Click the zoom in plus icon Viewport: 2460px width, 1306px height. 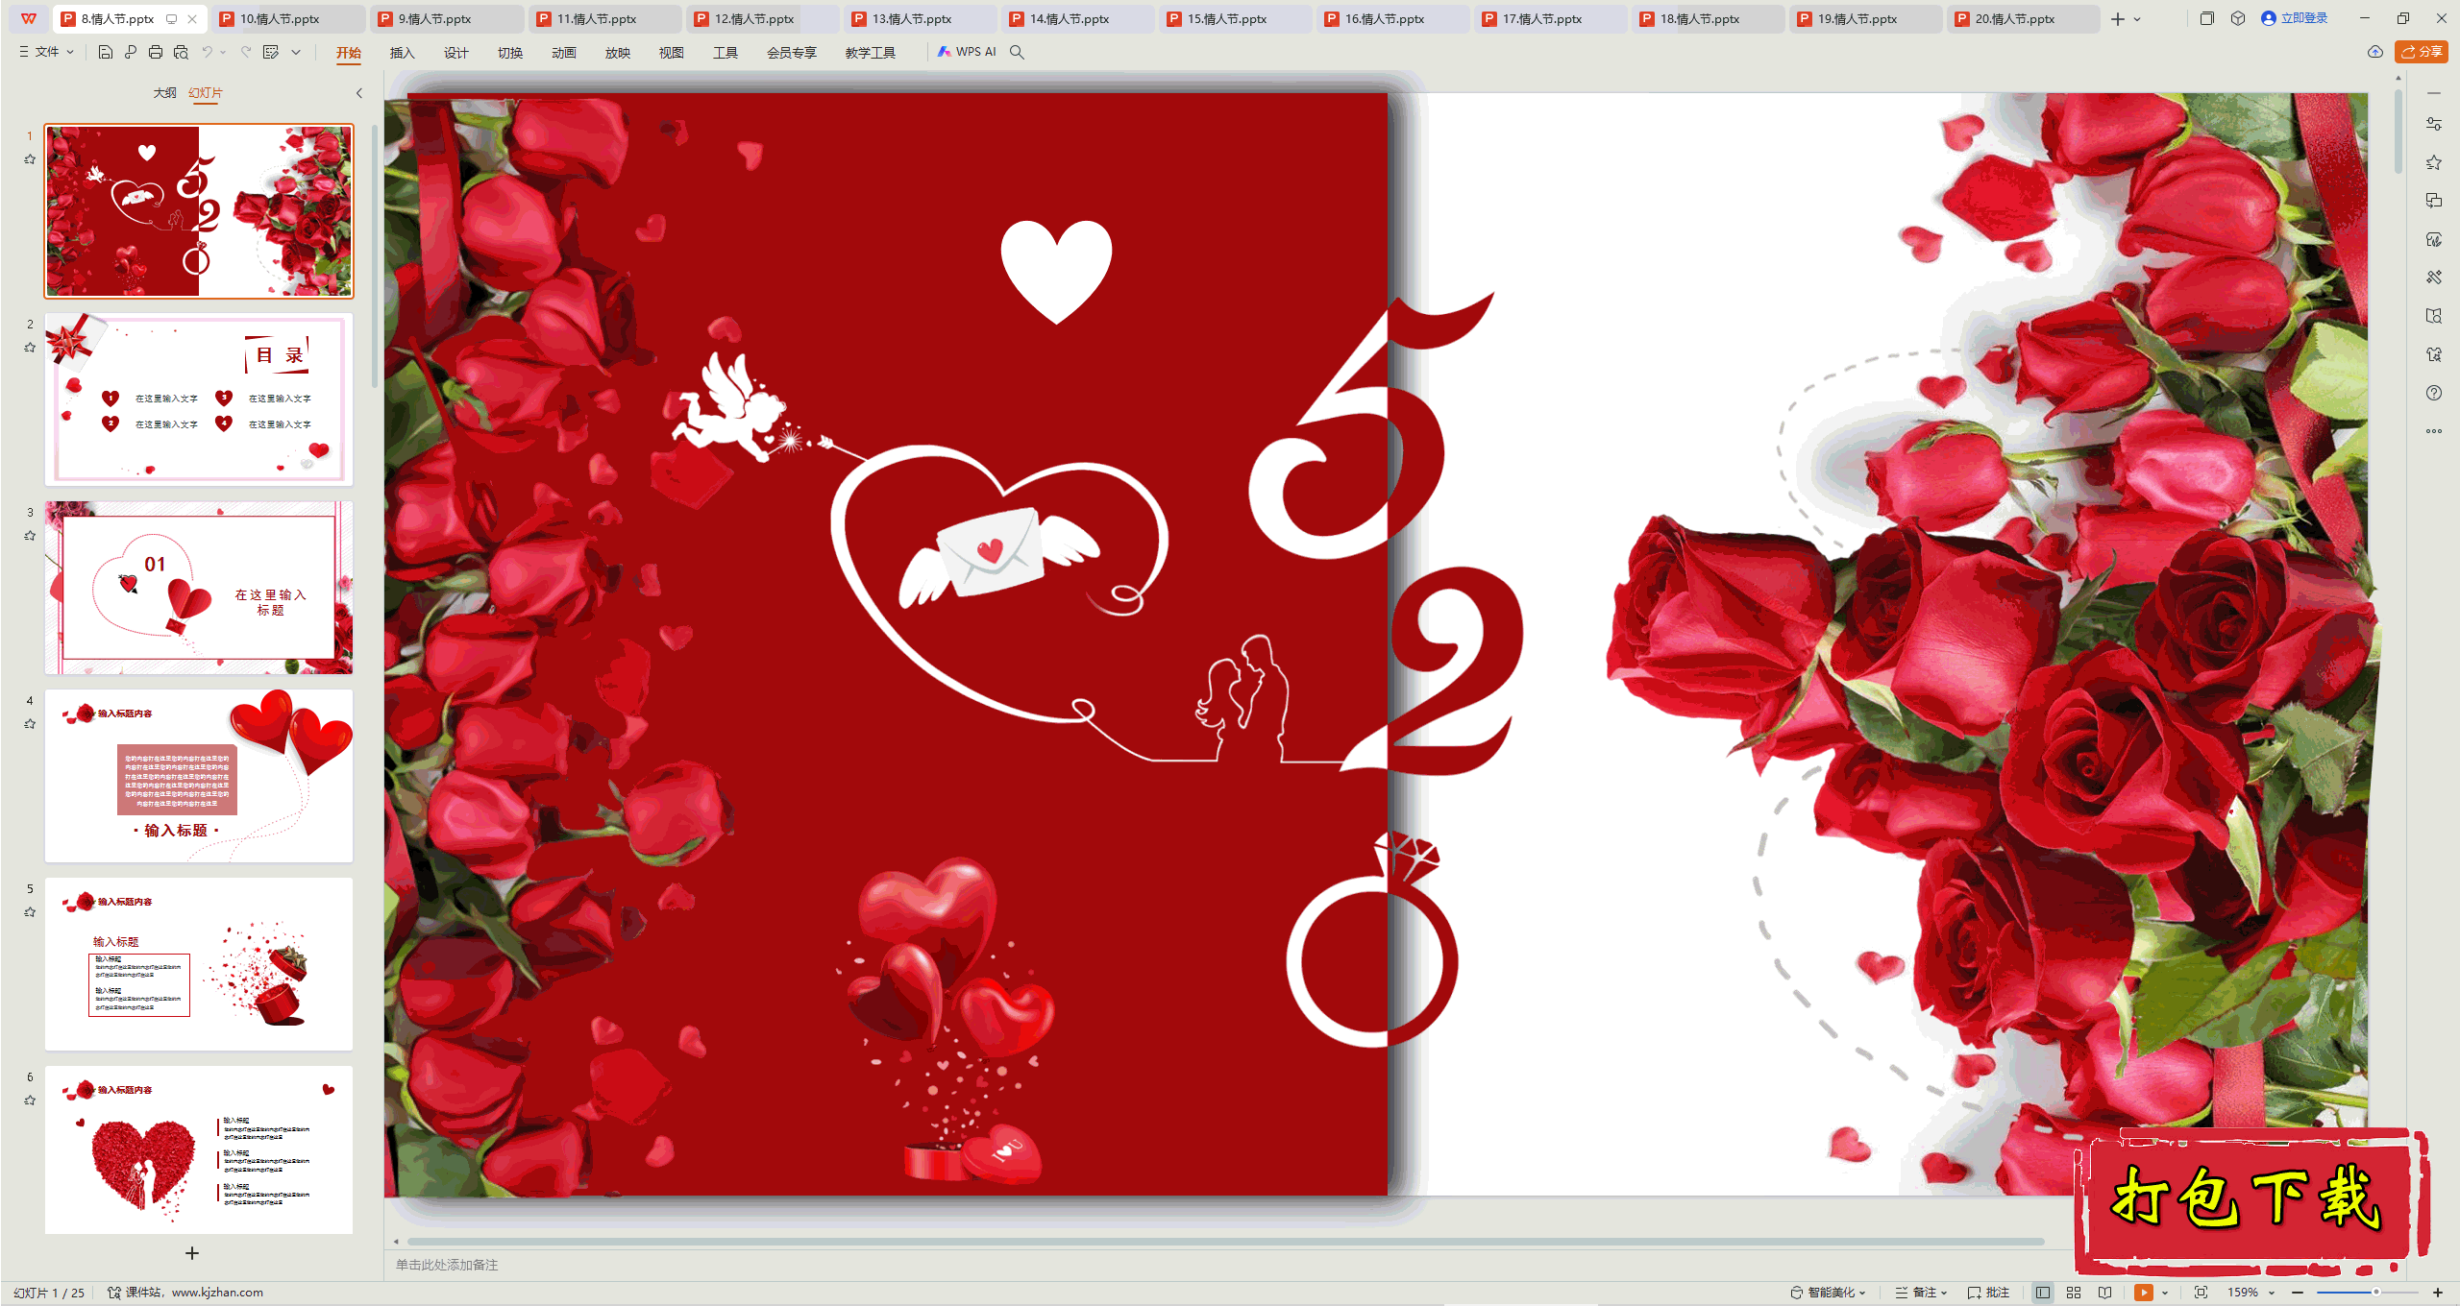[2438, 1293]
